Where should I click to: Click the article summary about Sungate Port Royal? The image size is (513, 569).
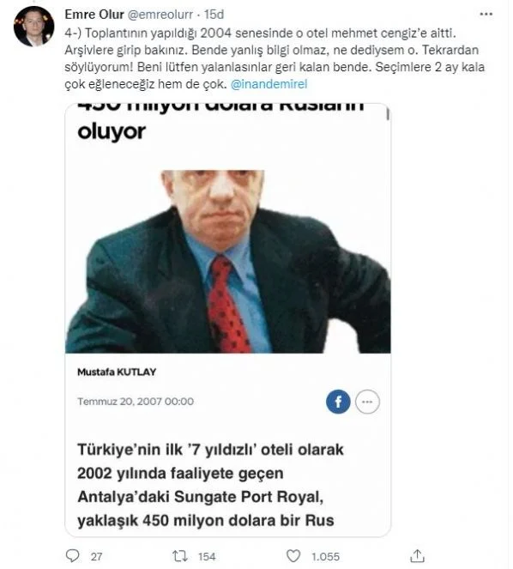pyautogui.click(x=210, y=485)
